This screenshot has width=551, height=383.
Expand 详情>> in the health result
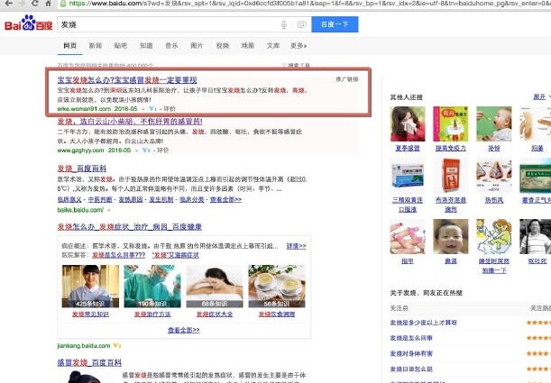[x=296, y=245]
